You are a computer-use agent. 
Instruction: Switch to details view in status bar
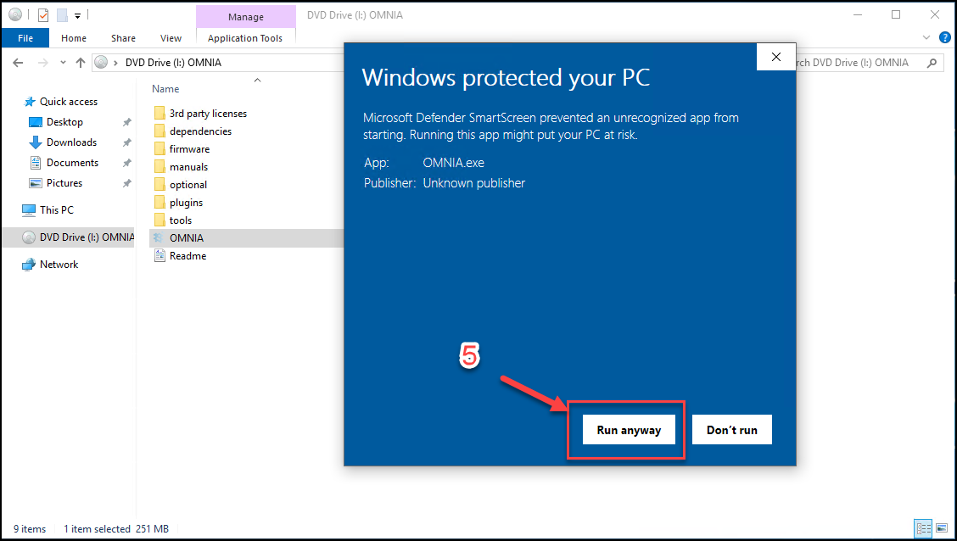click(x=923, y=528)
